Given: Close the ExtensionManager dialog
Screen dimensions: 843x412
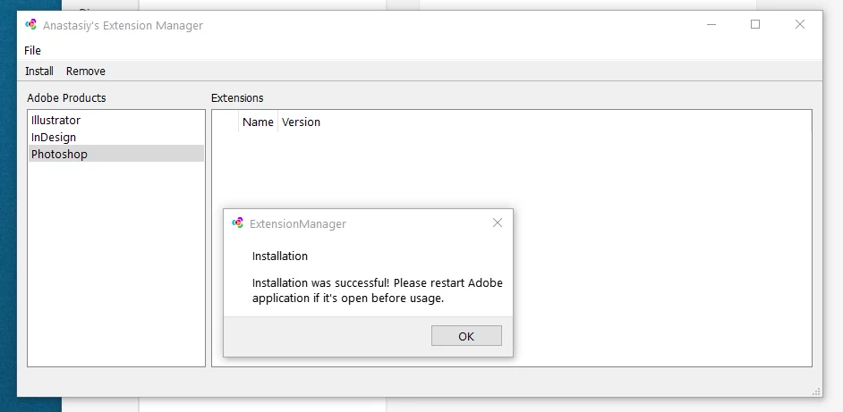Looking at the screenshot, I should point(498,223).
